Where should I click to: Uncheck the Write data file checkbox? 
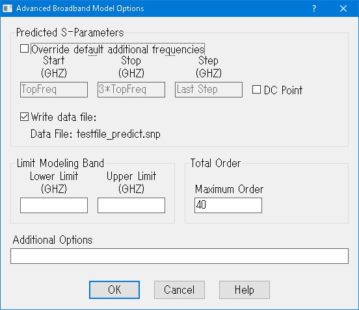click(x=24, y=117)
